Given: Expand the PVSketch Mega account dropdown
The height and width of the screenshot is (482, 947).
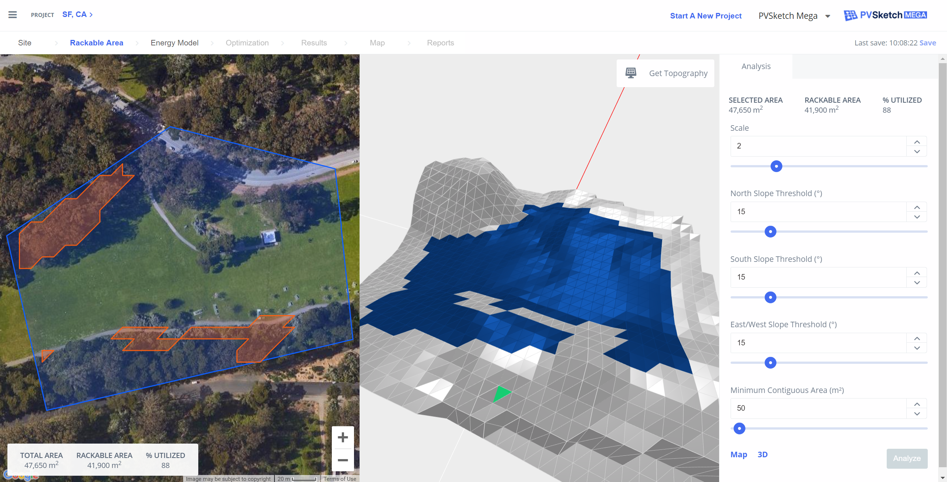Looking at the screenshot, I should point(828,16).
